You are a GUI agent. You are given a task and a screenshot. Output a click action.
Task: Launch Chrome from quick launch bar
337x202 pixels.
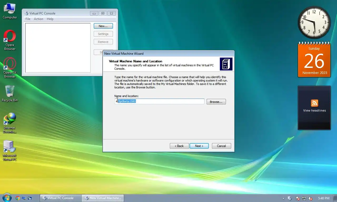18,198
